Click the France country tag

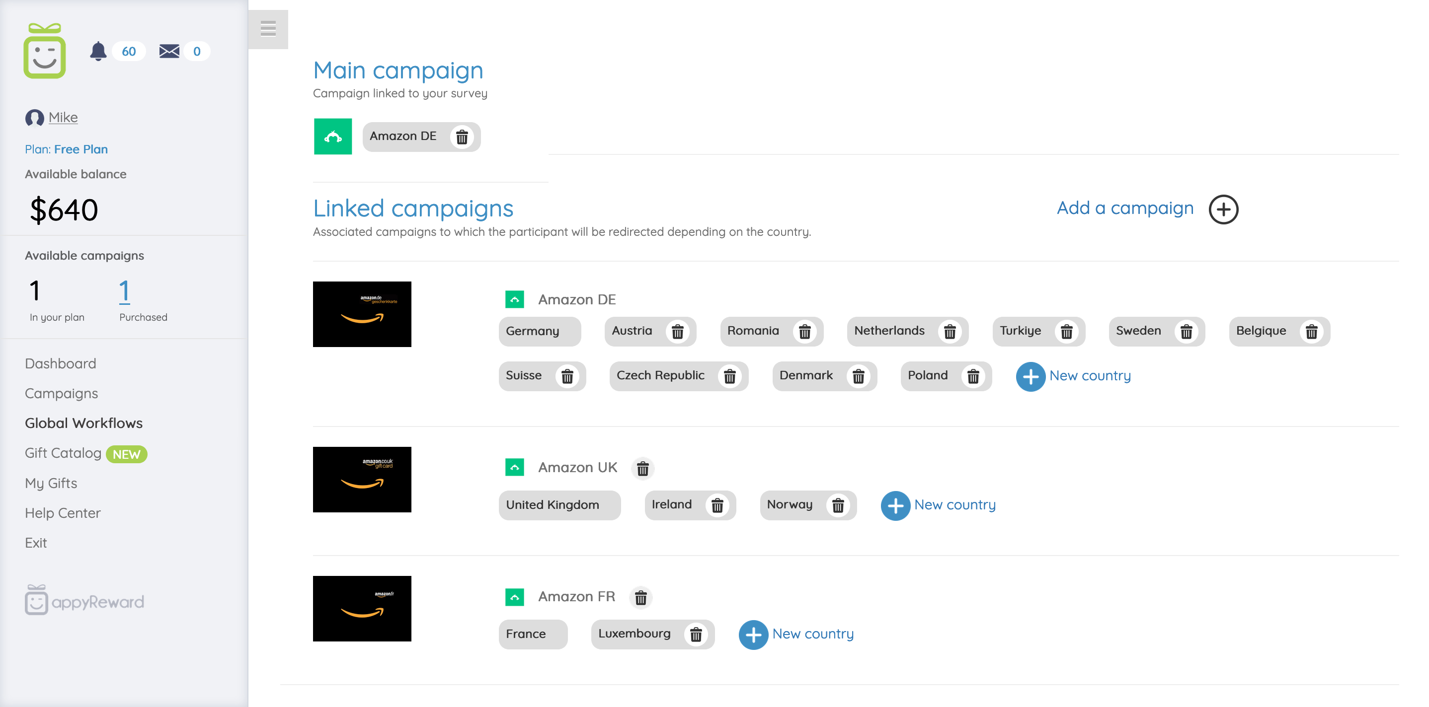pyautogui.click(x=533, y=635)
